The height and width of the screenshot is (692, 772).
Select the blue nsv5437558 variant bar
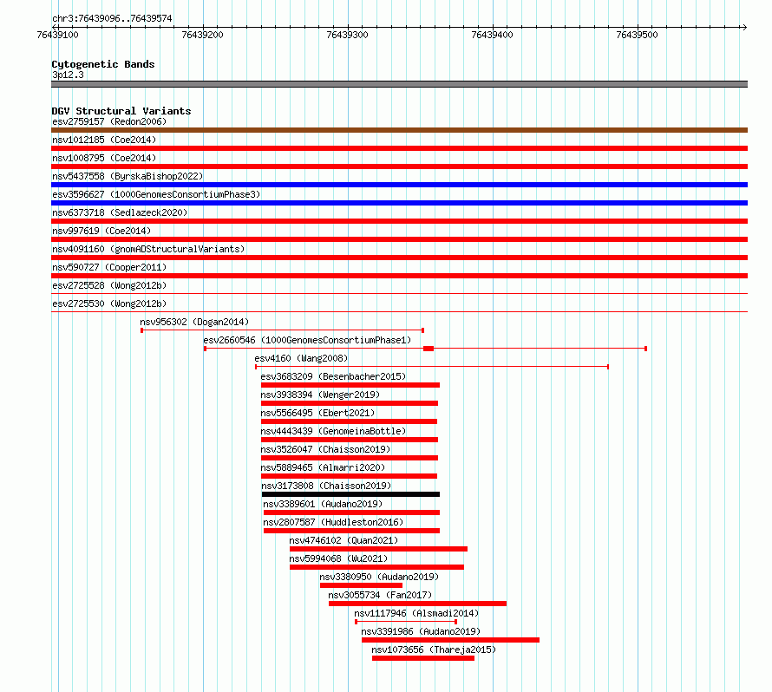coord(399,185)
